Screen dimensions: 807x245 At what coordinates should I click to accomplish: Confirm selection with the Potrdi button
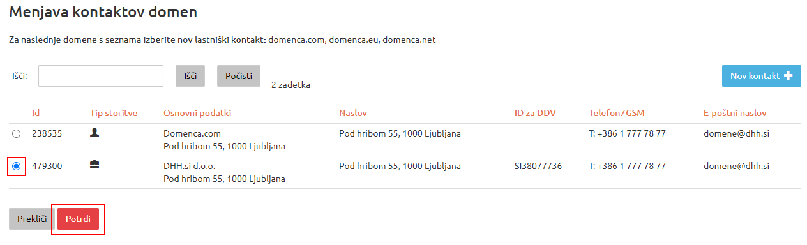tap(78, 219)
